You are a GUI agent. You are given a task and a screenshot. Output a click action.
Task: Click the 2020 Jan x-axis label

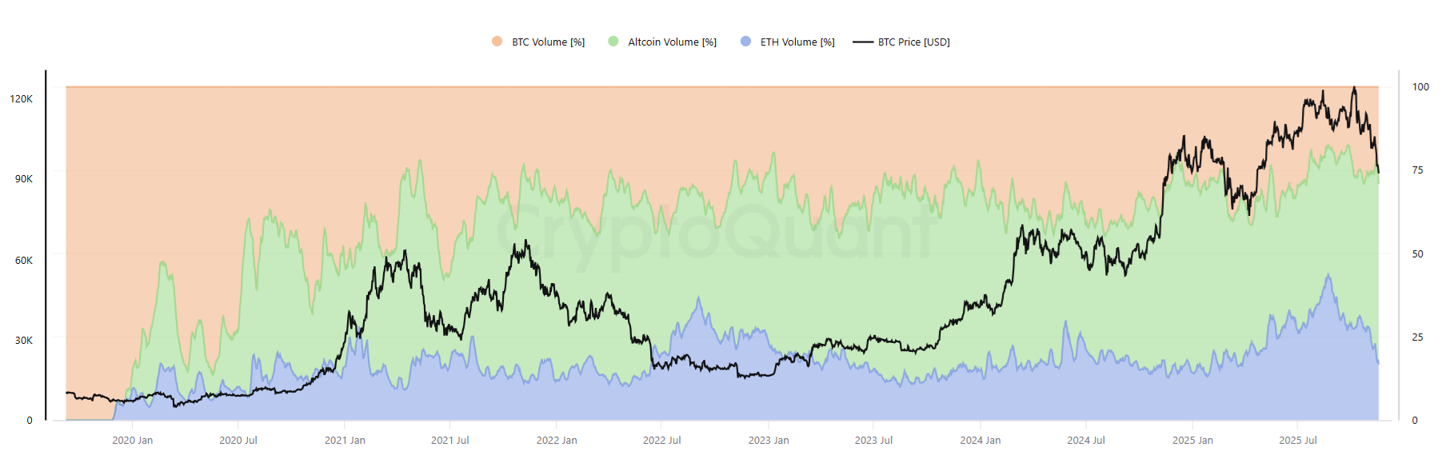[132, 441]
